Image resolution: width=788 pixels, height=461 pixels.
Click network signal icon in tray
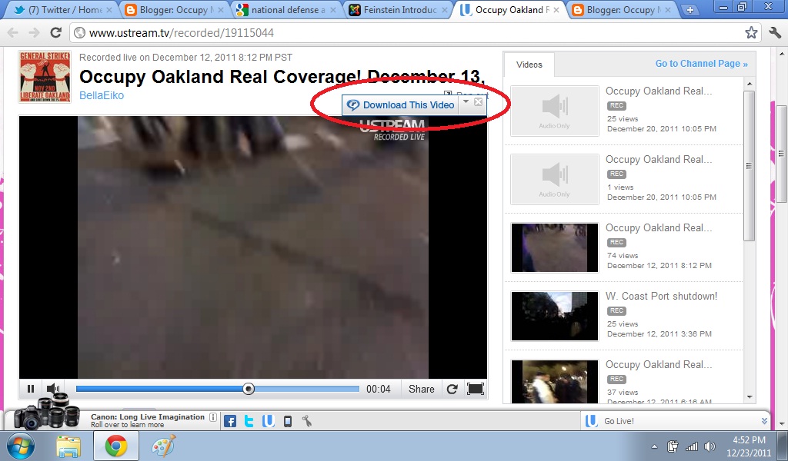click(692, 446)
